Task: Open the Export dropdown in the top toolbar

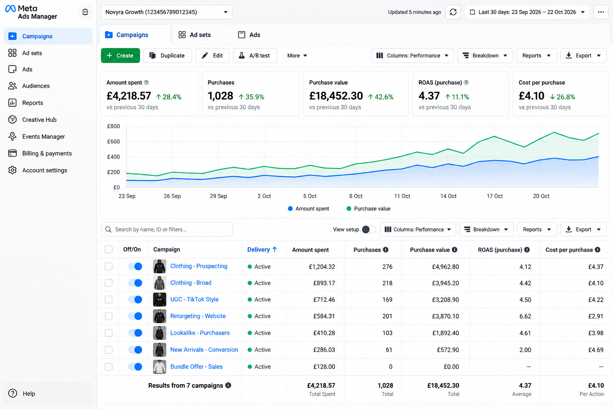Action: 583,56
